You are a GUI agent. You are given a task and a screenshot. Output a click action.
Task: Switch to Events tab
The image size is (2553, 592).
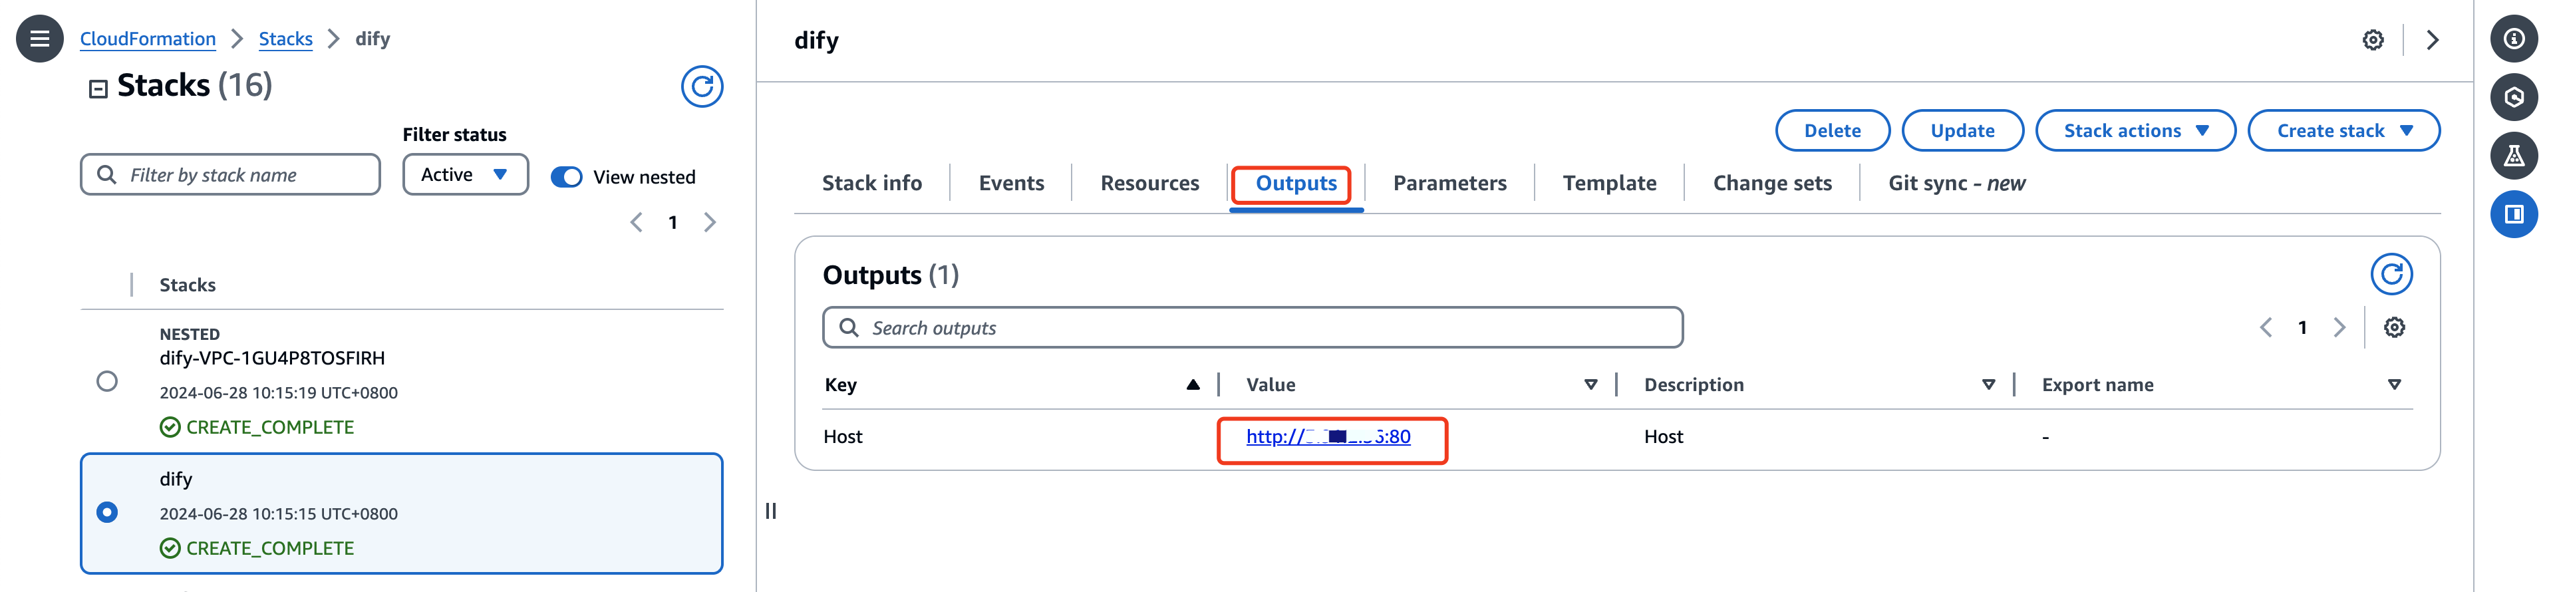tap(1011, 184)
